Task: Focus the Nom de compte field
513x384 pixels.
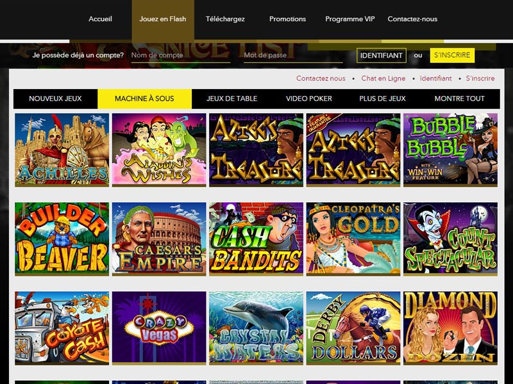Action: [181, 56]
